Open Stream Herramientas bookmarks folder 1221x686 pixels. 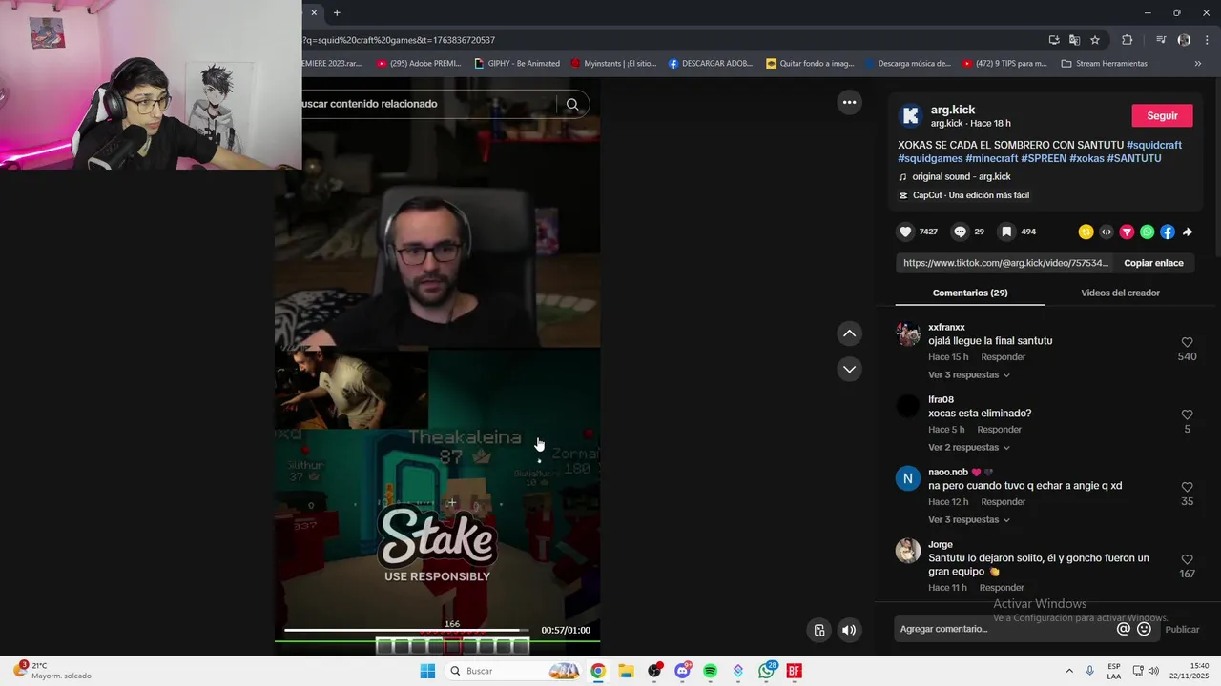coord(1104,64)
